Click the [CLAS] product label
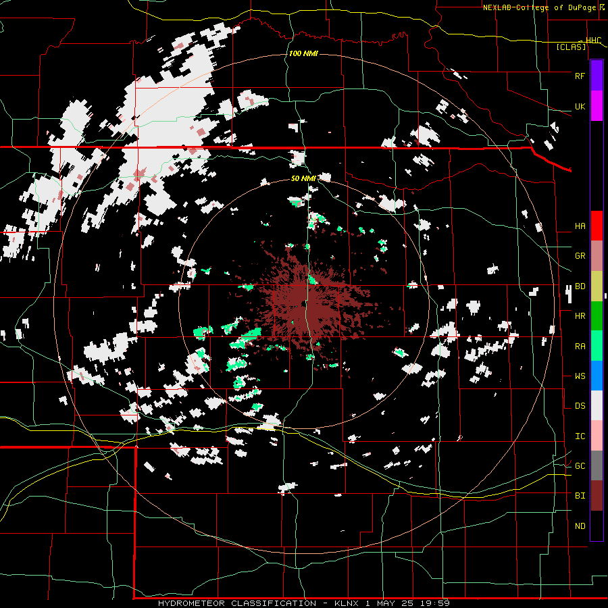 pyautogui.click(x=571, y=47)
